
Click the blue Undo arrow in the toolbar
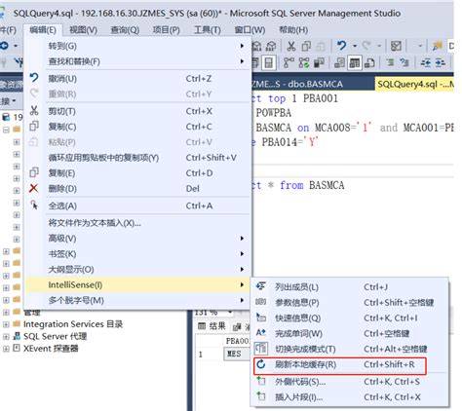pos(342,46)
